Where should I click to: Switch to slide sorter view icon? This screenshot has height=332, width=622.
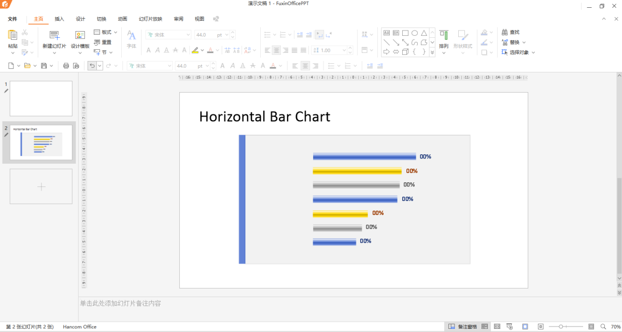click(497, 326)
